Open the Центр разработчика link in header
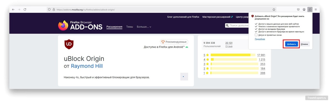This screenshot has width=329, height=101. [x=242, y=17]
